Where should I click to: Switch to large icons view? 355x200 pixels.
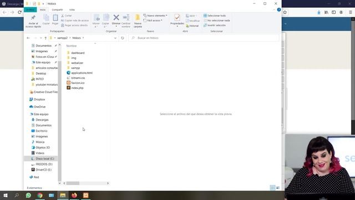[278, 188]
